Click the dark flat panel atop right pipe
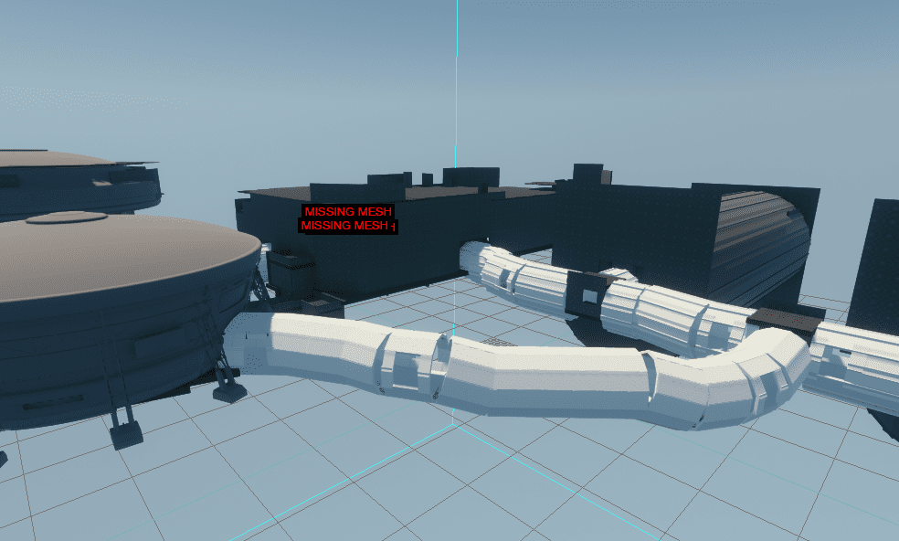This screenshot has width=899, height=541. 786,316
